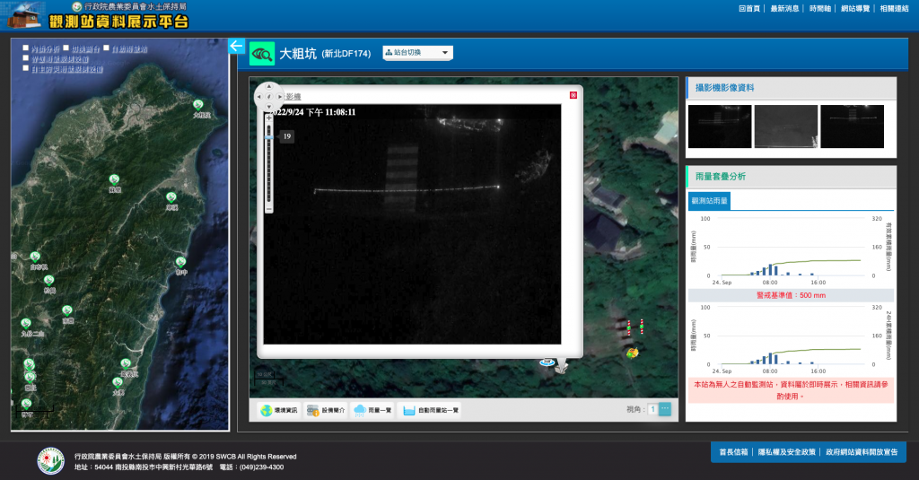Click the 首長信箱 footer link
Screen dimensions: 919x480
[733, 452]
